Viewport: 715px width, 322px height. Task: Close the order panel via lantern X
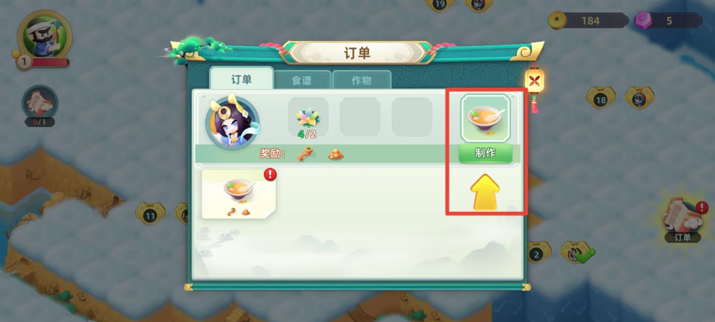(534, 80)
